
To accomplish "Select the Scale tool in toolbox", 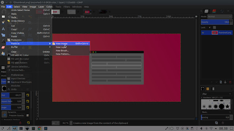I will point(3,35).
